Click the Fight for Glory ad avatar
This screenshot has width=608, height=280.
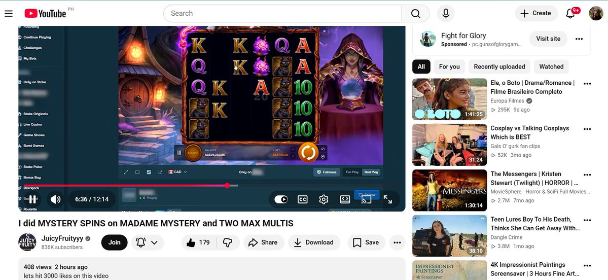pyautogui.click(x=427, y=39)
